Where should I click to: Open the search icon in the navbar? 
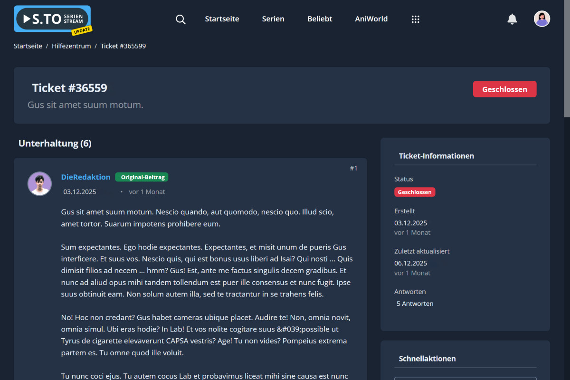[x=180, y=19]
